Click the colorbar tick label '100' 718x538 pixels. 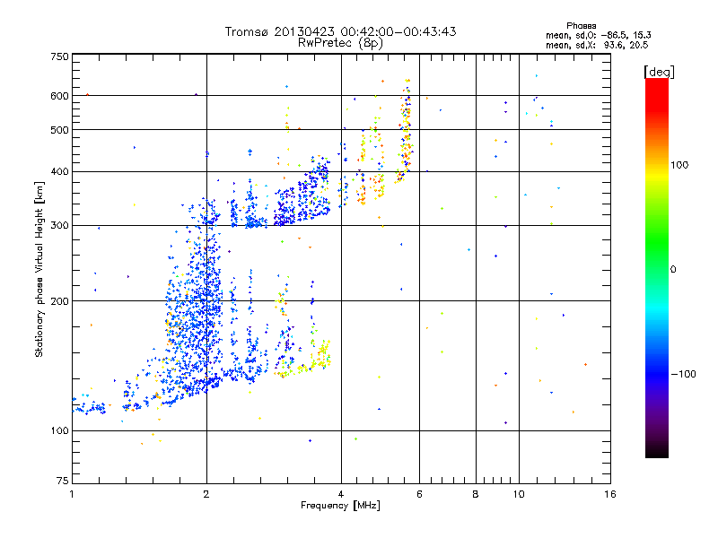point(679,165)
